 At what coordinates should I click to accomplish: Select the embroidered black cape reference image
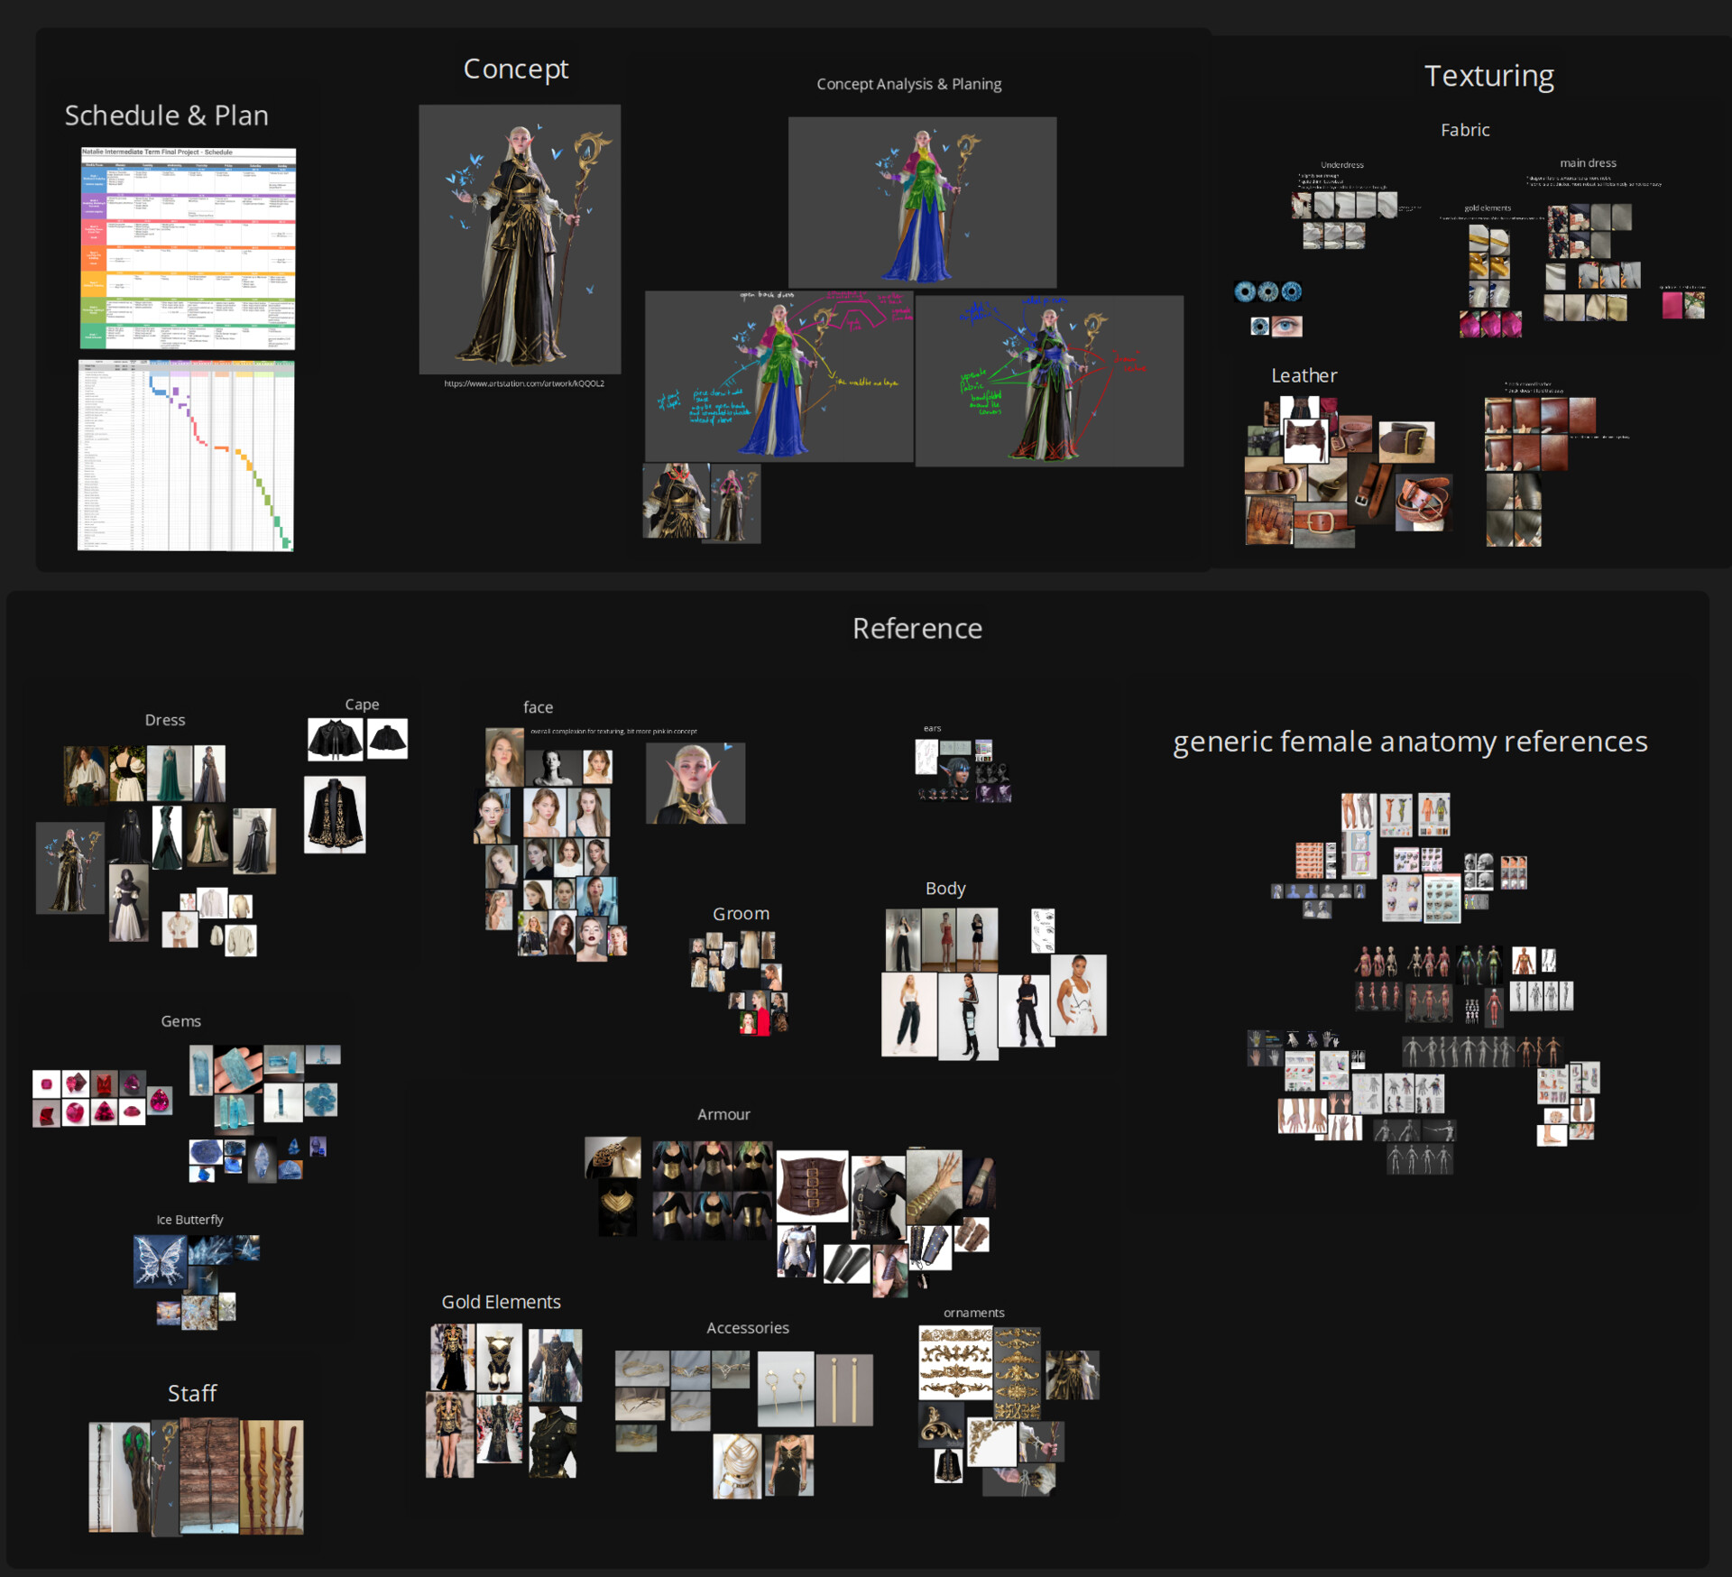click(x=335, y=815)
